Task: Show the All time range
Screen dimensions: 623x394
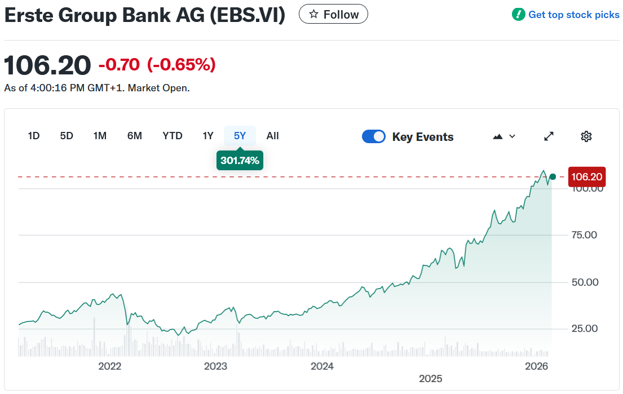Action: (272, 136)
